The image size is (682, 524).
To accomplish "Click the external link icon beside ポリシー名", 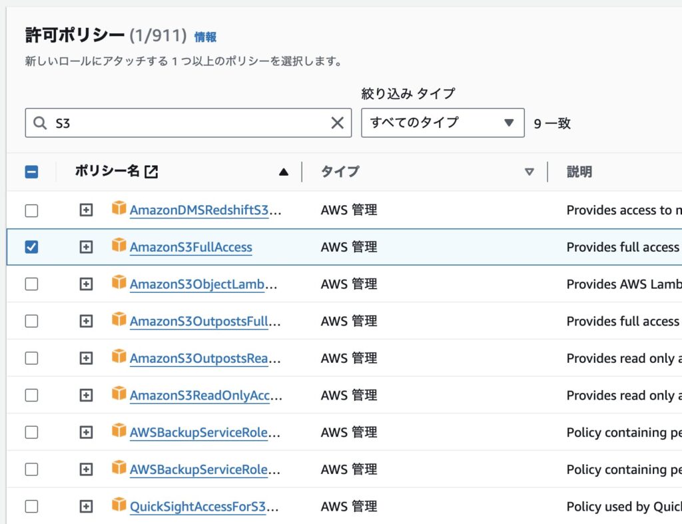I will (151, 172).
